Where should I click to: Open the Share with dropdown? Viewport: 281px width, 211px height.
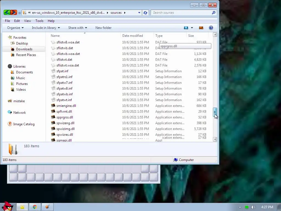pyautogui.click(x=78, y=28)
